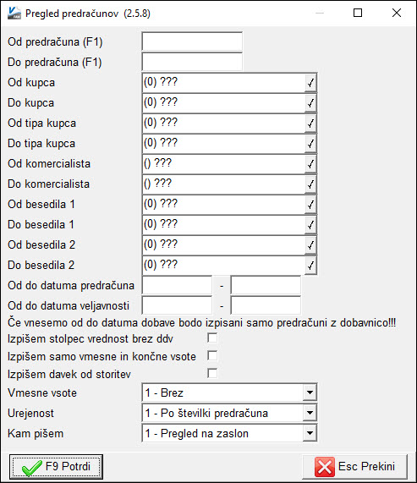Screen dimensions: 417x483
Task: Open lookup icon for Do tipa kupca
Action: pyautogui.click(x=310, y=144)
